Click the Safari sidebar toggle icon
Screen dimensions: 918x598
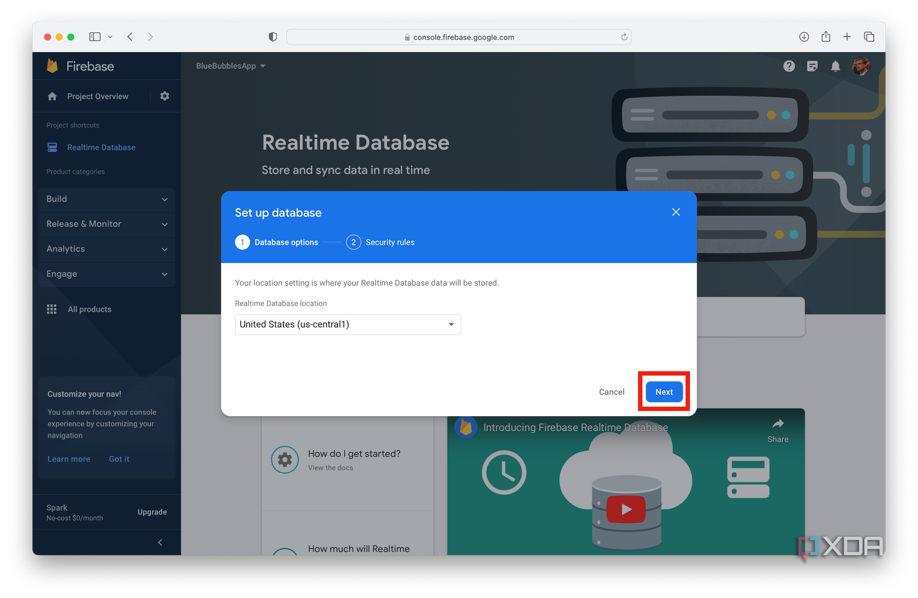(x=95, y=37)
